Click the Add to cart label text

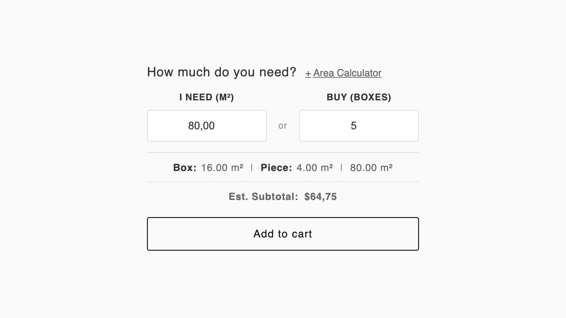[283, 234]
